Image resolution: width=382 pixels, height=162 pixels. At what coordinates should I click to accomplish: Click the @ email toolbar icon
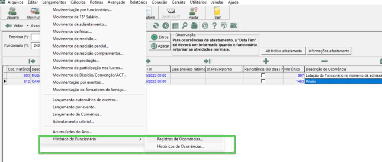(x=205, y=26)
